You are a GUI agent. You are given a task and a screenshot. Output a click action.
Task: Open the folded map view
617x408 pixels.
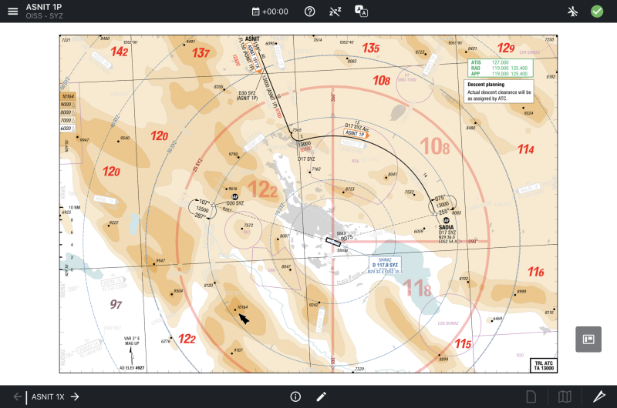pyautogui.click(x=565, y=396)
